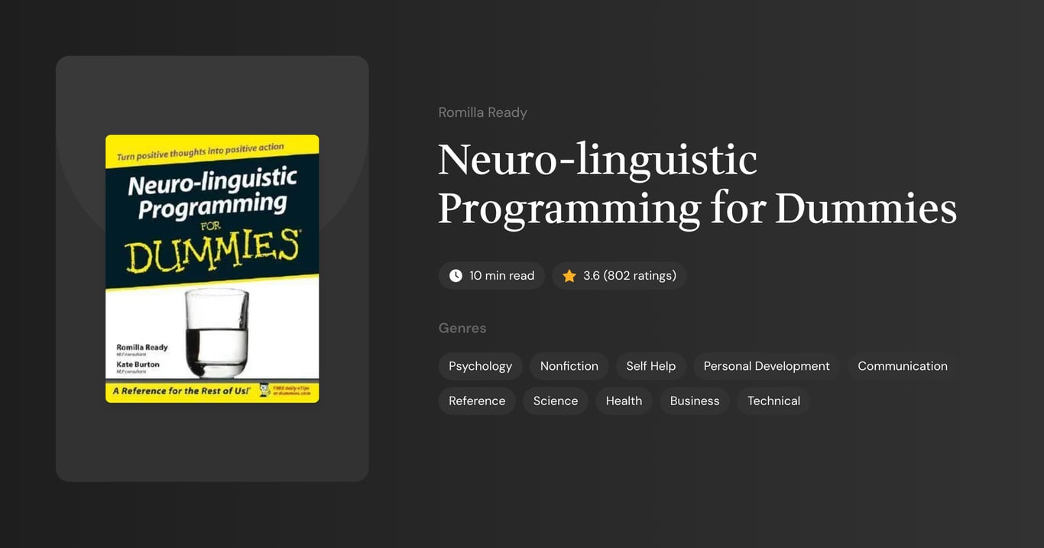Click the clock icon beside read time

(x=456, y=275)
